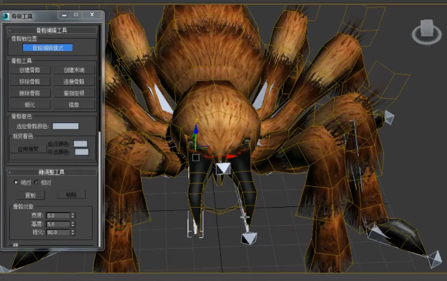Close the 骨骼工具 dialog window

93,15
